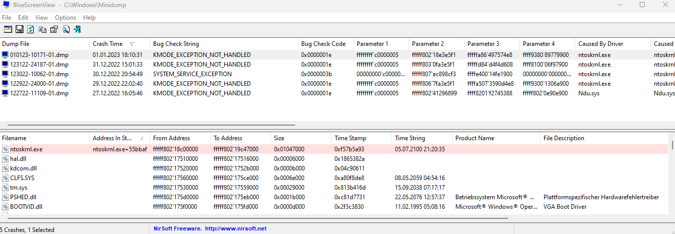Click Parameter 1 column header
Screen dimensions: 675x234
[381, 44]
